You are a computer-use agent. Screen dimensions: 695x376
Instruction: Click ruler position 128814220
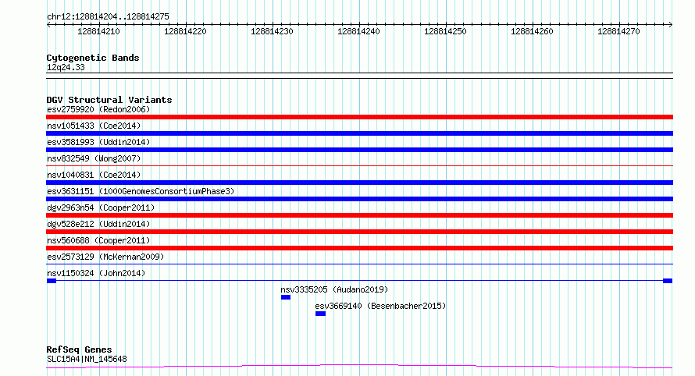pos(185,31)
